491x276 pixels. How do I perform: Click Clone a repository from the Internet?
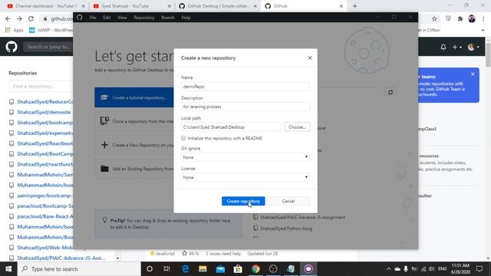tap(134, 121)
